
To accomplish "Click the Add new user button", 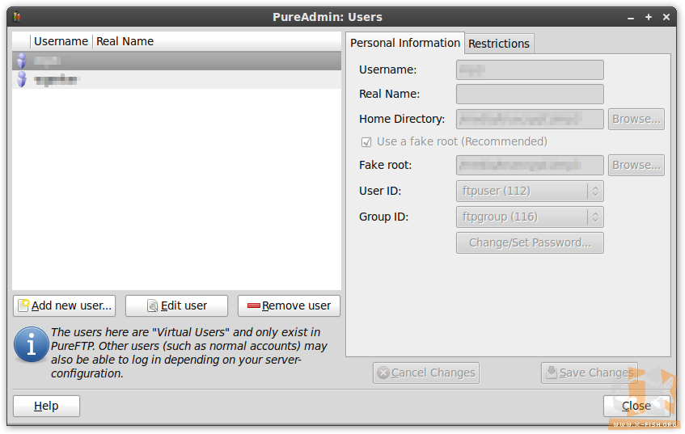I will click(x=64, y=305).
